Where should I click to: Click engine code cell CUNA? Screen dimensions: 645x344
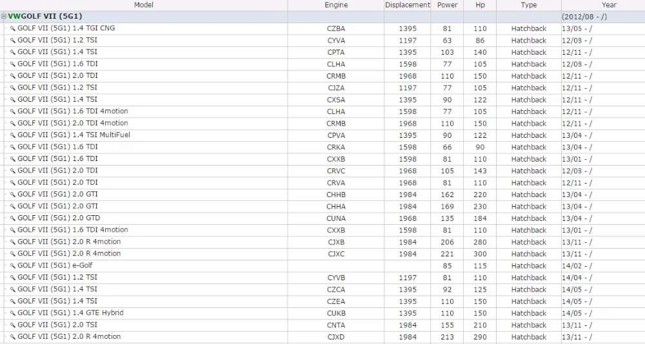click(336, 218)
